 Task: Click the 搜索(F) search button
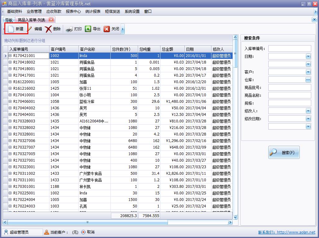tap(284, 153)
